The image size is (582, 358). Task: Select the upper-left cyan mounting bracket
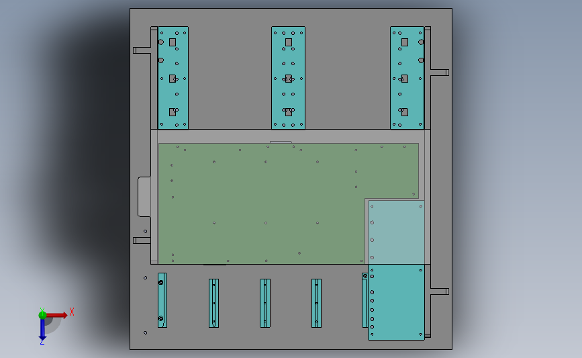tap(173, 78)
